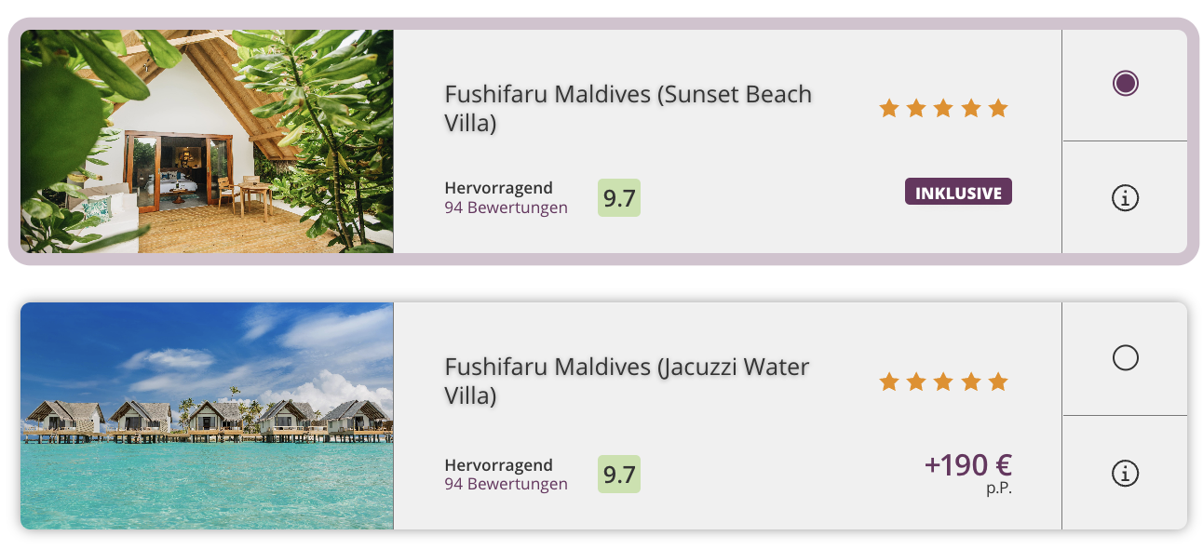The image size is (1203, 549).
Task: Click Hervorragend label on Jacuzzi Water Villa card
Action: click(498, 465)
